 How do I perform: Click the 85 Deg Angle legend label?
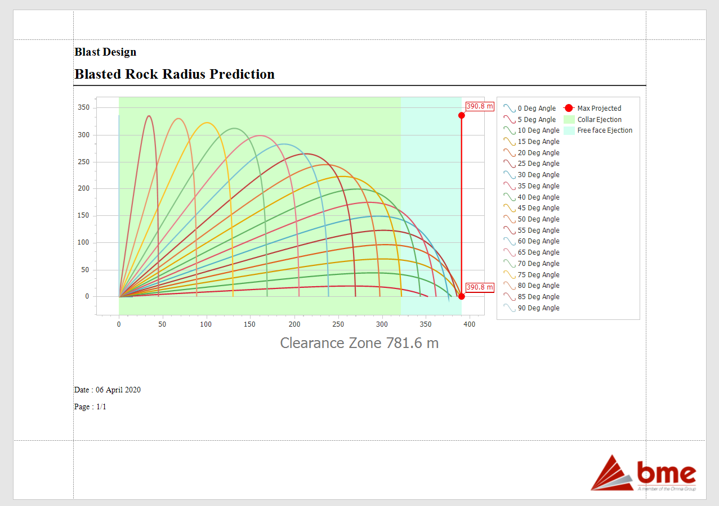(x=538, y=297)
